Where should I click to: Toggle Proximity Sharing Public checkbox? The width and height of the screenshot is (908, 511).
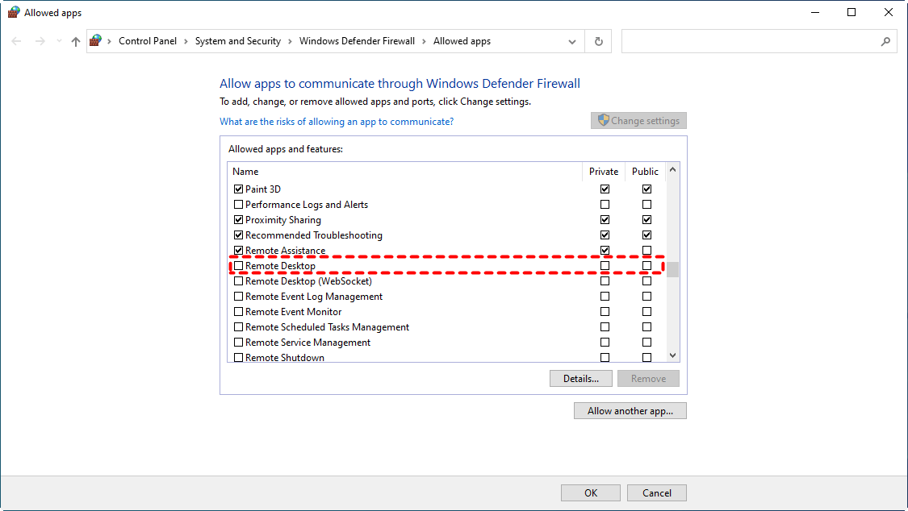coord(646,220)
